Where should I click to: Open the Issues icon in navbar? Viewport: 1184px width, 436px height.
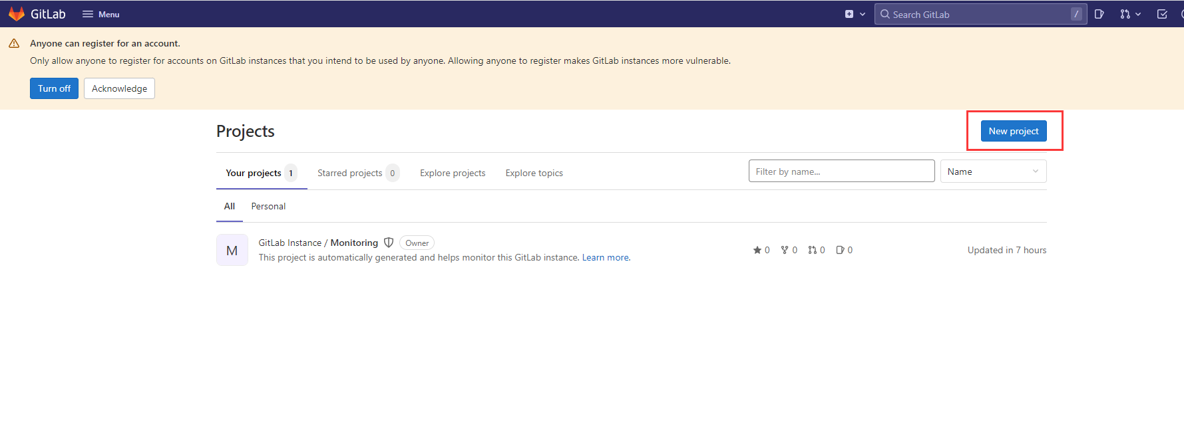point(1099,14)
